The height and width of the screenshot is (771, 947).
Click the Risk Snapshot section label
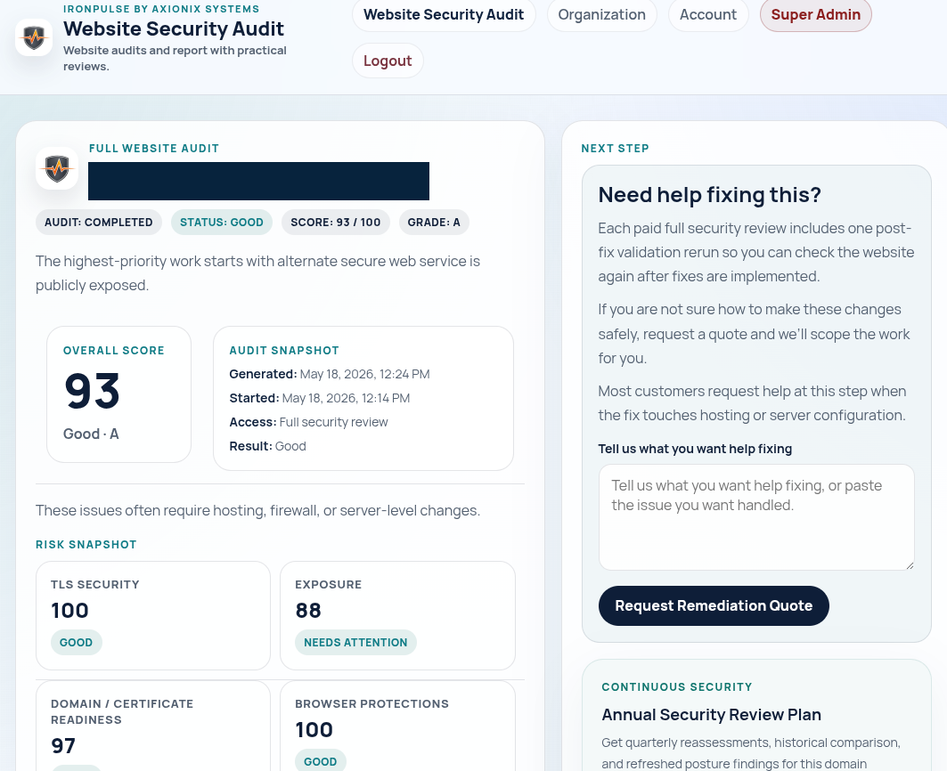86,545
